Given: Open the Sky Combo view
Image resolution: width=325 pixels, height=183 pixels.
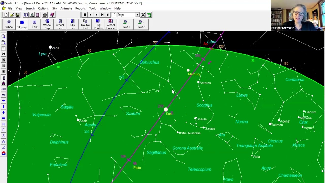Looking at the screenshot, I should pos(98,24).
